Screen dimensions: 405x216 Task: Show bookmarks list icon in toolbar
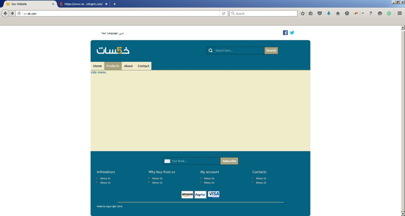click(311, 13)
